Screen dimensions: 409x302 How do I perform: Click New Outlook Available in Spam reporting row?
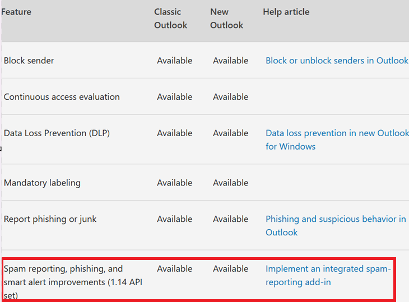pyautogui.click(x=231, y=268)
